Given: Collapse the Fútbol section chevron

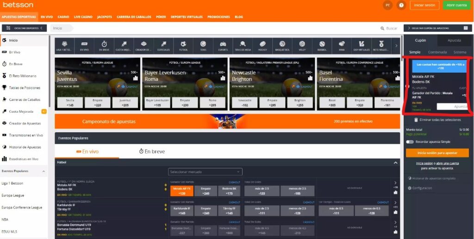Looking at the screenshot, I should pos(395,163).
